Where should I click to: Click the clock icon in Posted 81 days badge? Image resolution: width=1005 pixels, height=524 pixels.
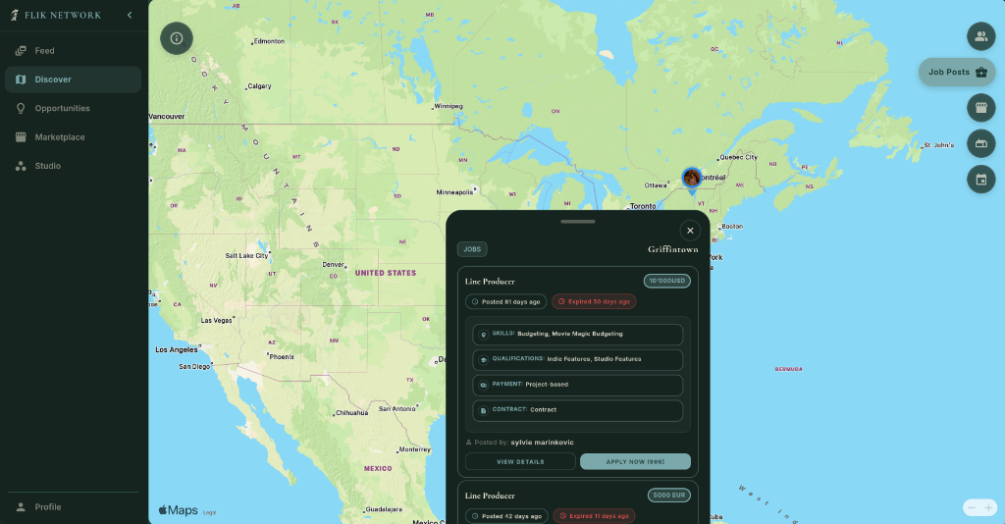[475, 301]
